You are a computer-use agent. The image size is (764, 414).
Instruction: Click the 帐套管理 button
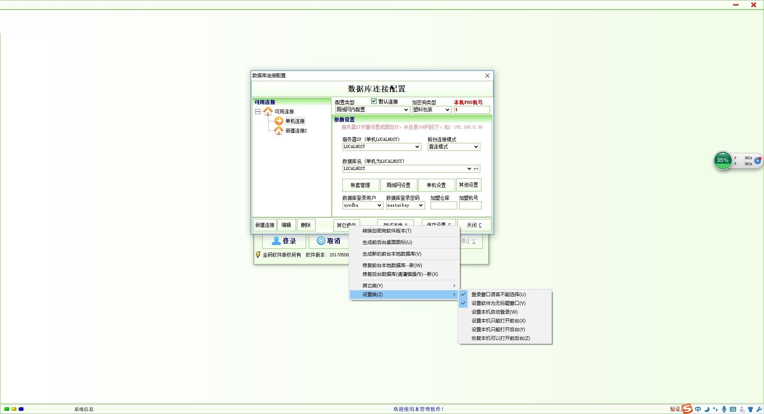coord(361,185)
